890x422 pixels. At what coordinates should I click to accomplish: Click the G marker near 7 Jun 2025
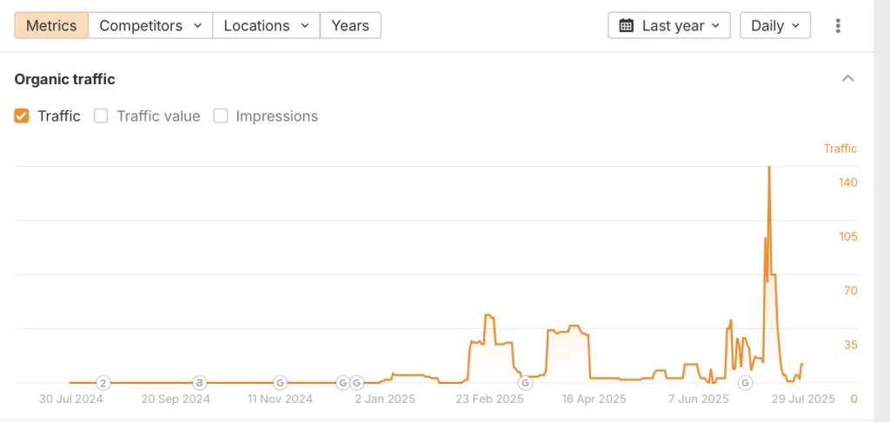745,383
